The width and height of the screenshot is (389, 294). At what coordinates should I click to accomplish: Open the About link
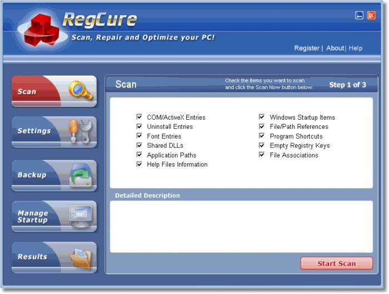click(335, 48)
